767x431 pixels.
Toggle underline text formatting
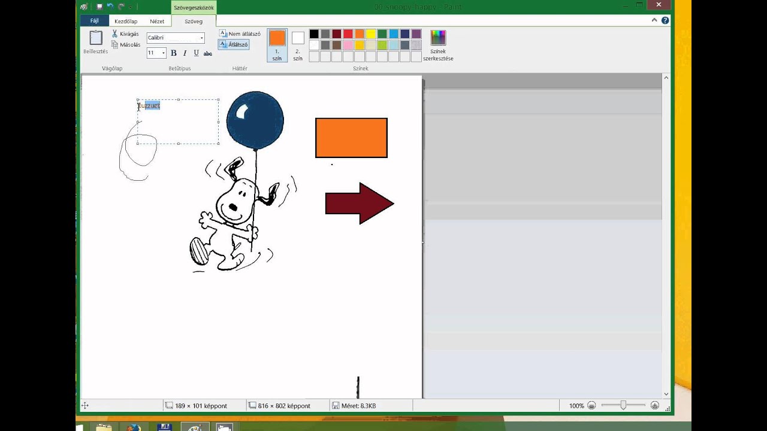pos(196,53)
